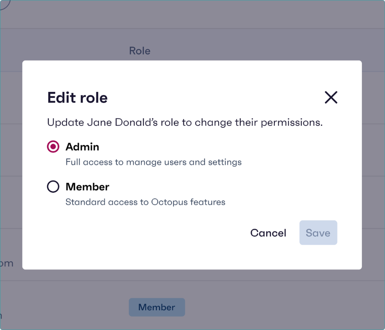The image size is (385, 330).
Task: Select the Admin radio button
Action: [x=53, y=147]
